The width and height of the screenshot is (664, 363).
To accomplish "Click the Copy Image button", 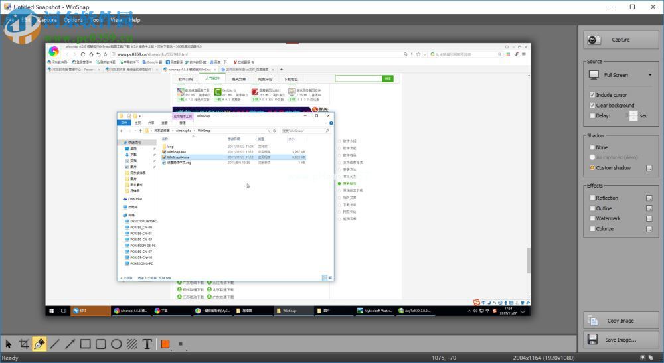I will click(x=620, y=321).
